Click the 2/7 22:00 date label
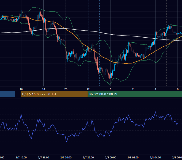This screenshot has width=182, height=160. pyautogui.click(x=88, y=157)
